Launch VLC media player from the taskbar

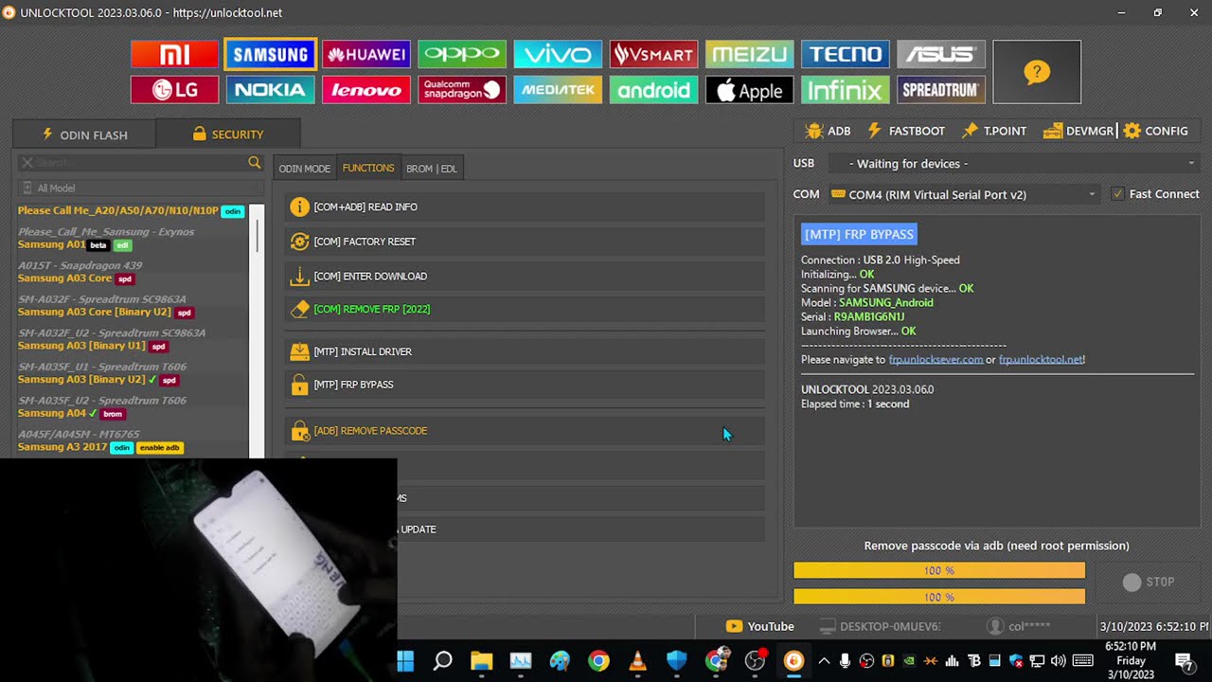637,660
